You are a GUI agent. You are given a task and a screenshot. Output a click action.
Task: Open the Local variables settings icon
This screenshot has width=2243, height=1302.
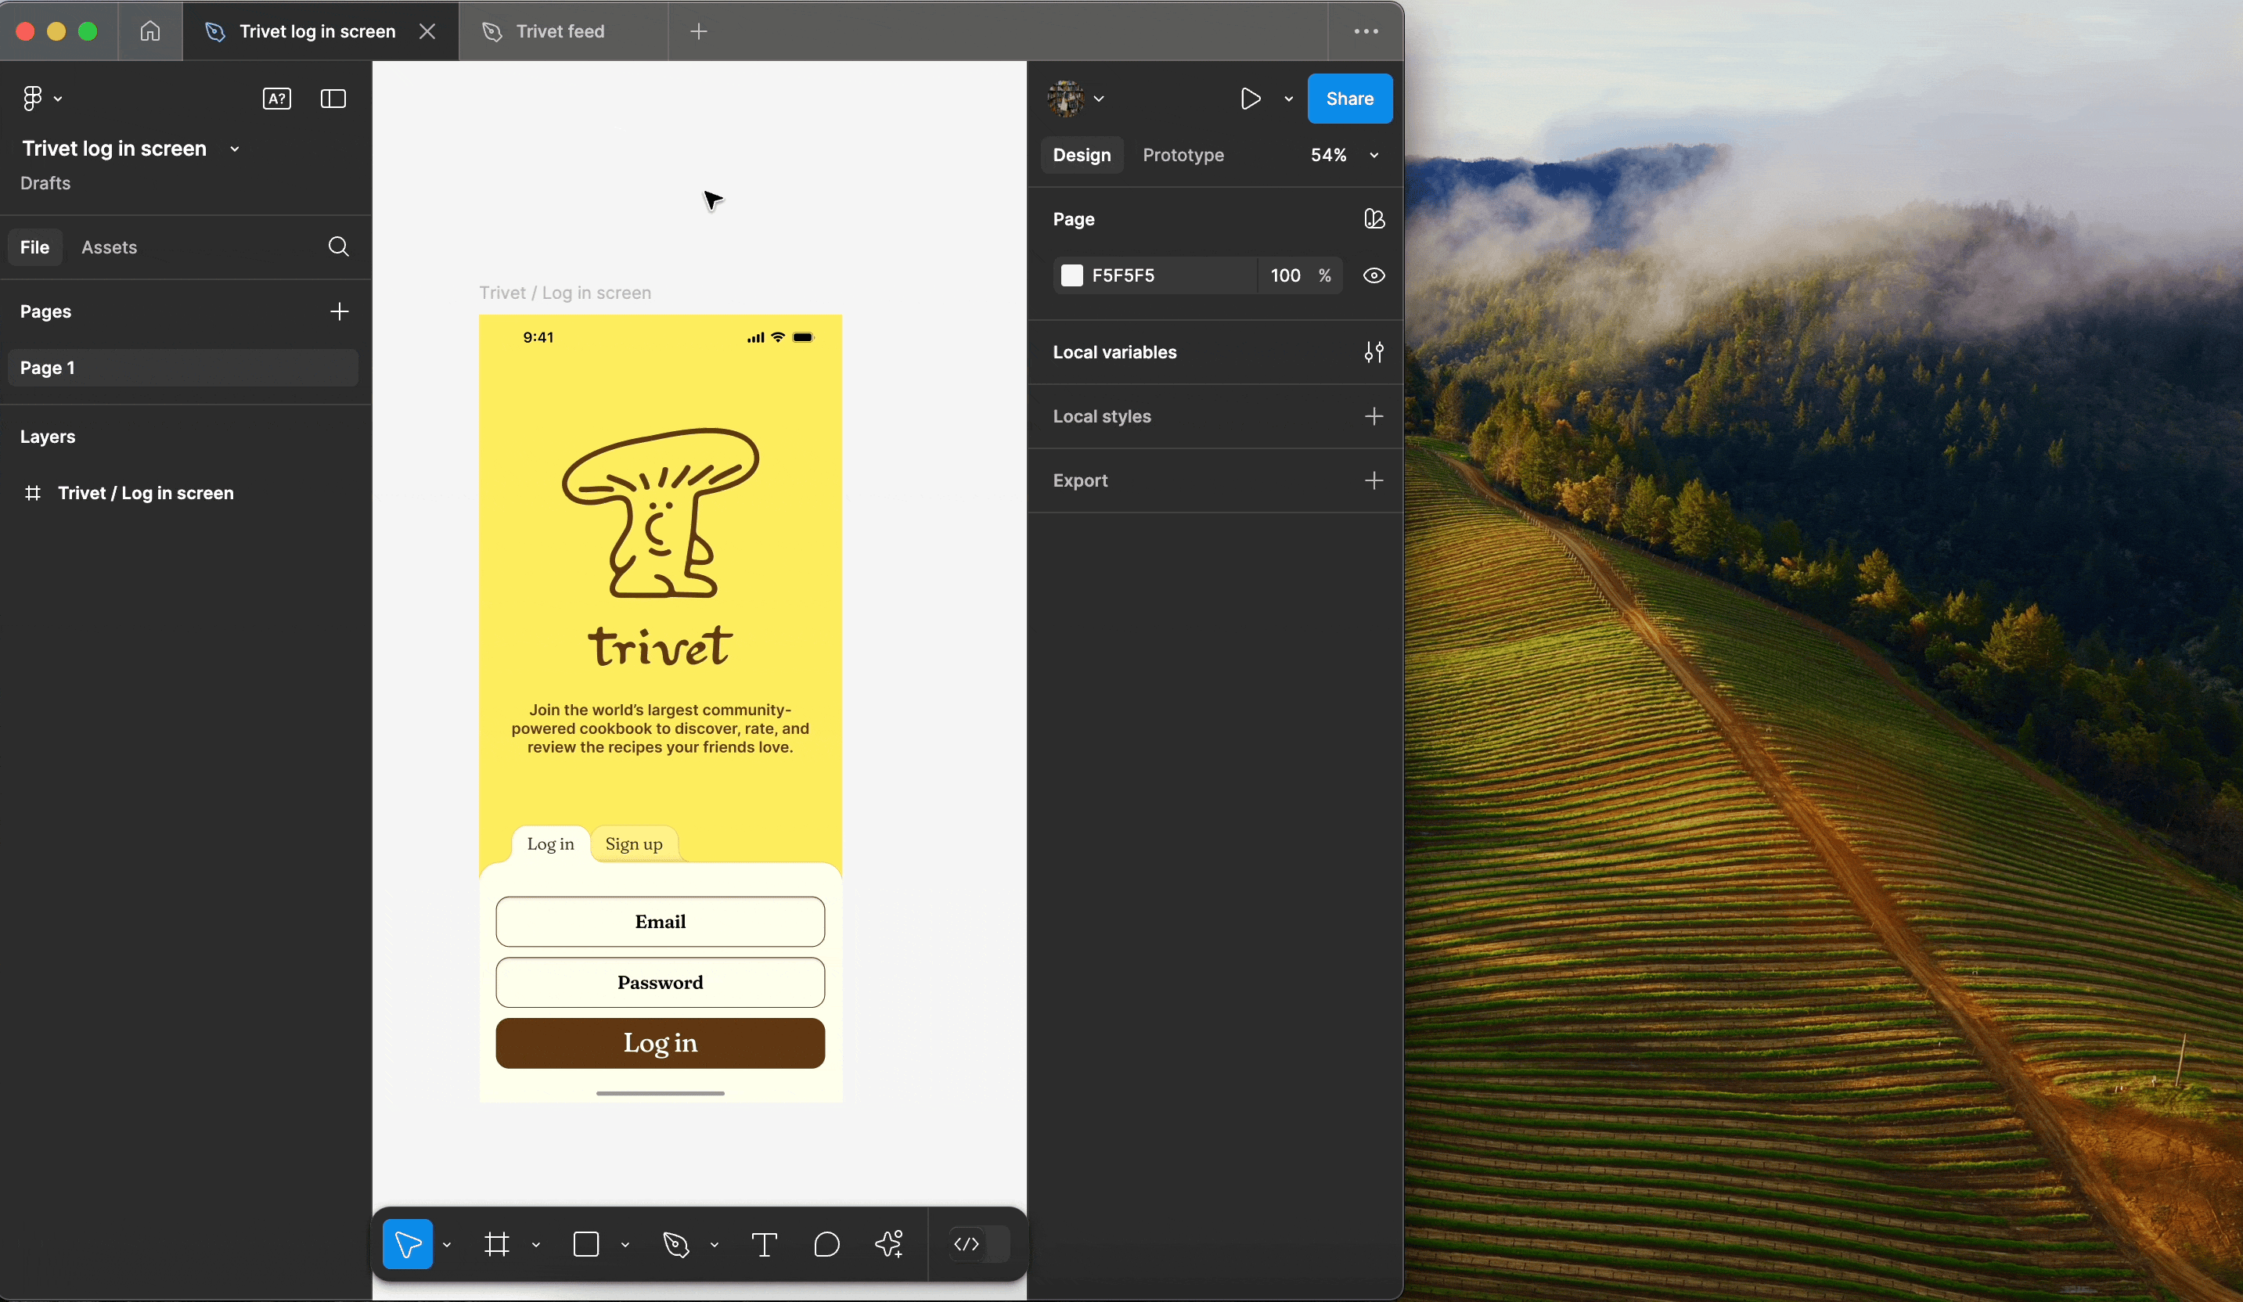tap(1374, 352)
